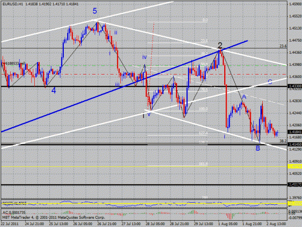Click the AC 0.0001735 indicator label
Image resolution: width=302 pixels, height=227 pixels.
click(x=14, y=212)
